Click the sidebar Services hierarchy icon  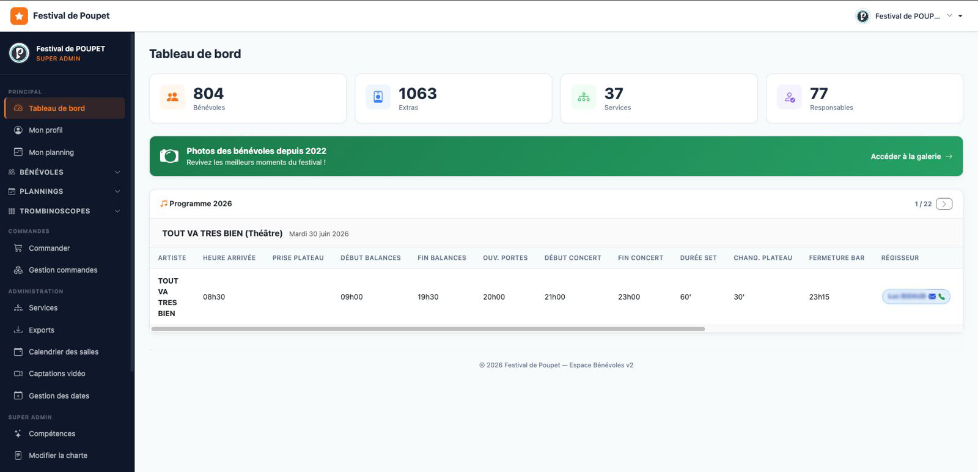tap(18, 308)
